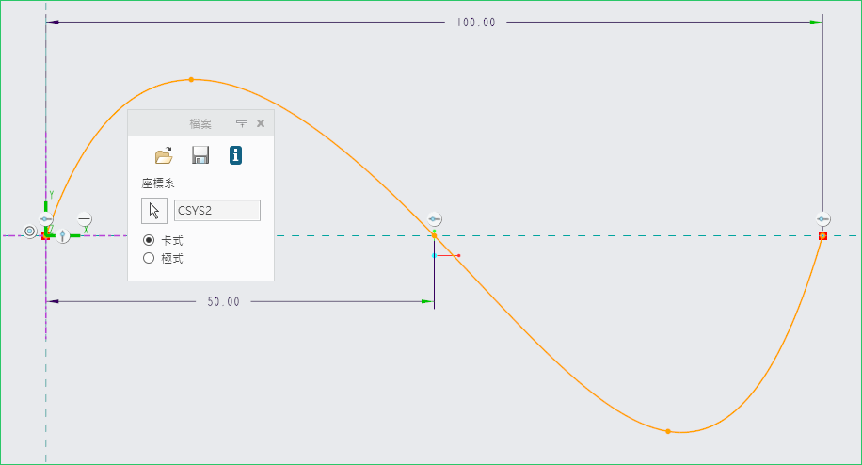Click the pin icon on file panel
This screenshot has height=465, width=862.
click(241, 123)
